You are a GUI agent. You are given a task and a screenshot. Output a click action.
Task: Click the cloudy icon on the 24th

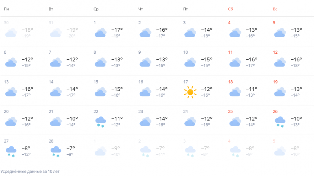190,122
